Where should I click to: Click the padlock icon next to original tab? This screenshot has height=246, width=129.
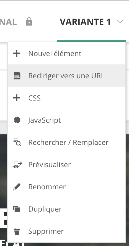click(29, 21)
